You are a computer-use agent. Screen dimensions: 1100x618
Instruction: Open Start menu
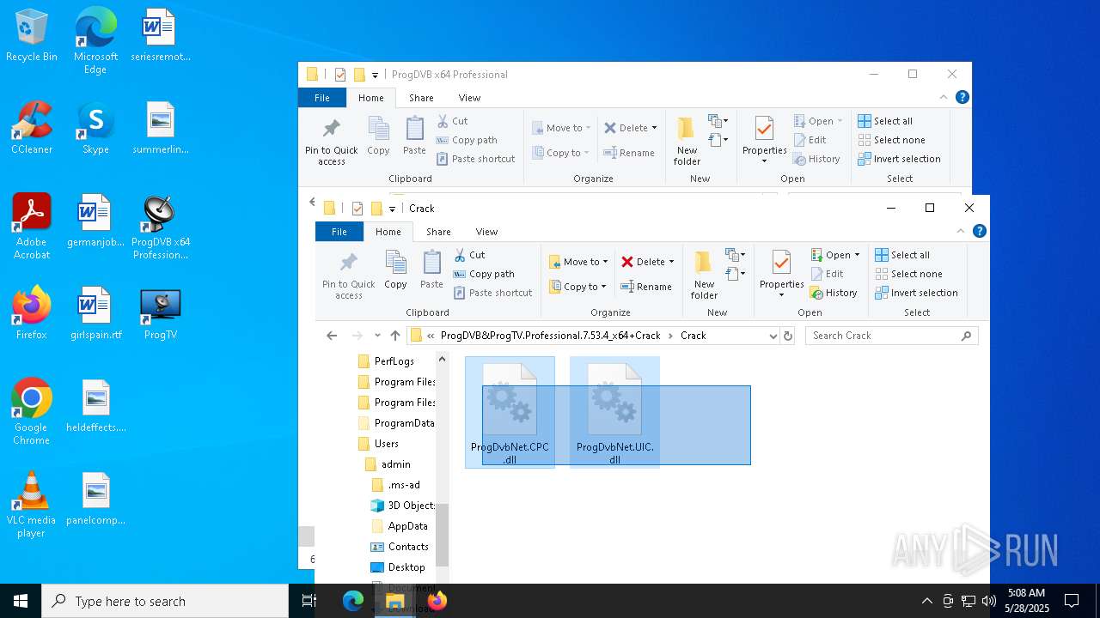(x=21, y=601)
